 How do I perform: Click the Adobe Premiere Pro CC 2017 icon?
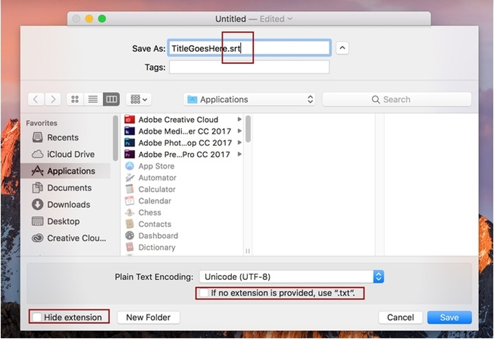coord(130,154)
